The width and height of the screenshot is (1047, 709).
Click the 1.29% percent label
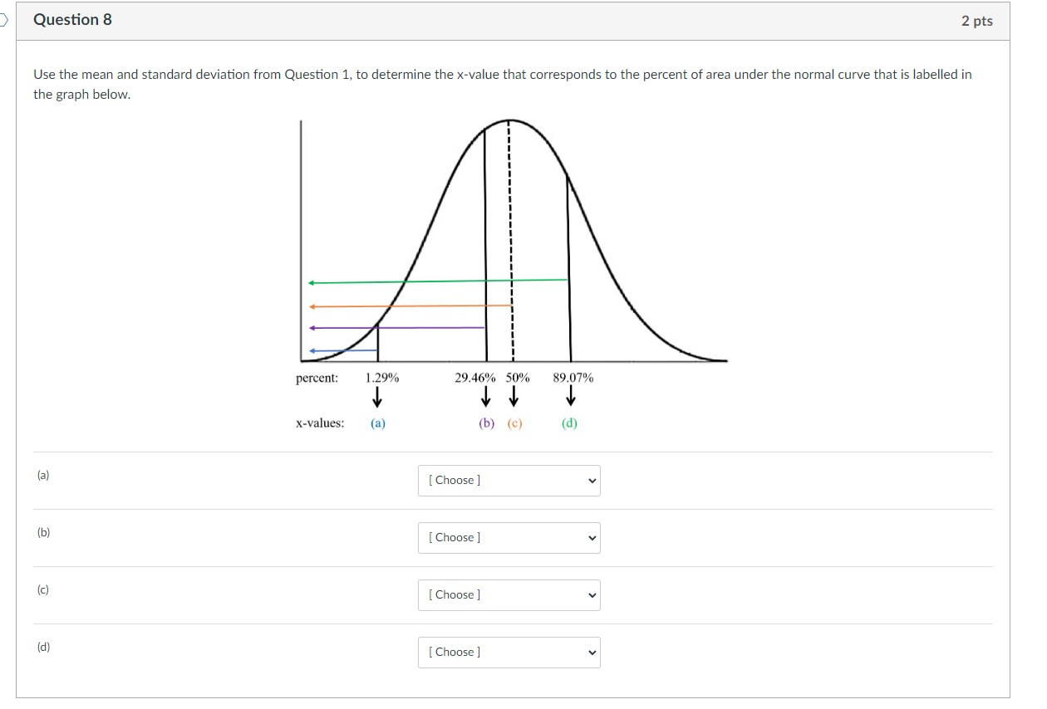[x=381, y=378]
